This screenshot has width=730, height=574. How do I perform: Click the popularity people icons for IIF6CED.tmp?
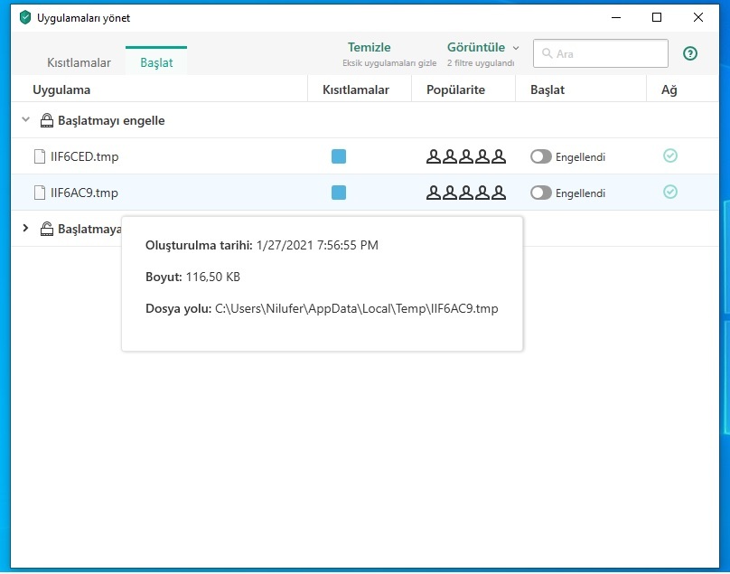(465, 156)
